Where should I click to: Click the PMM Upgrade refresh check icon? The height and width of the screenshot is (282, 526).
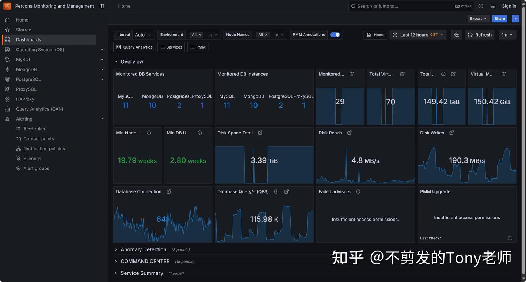(510, 238)
